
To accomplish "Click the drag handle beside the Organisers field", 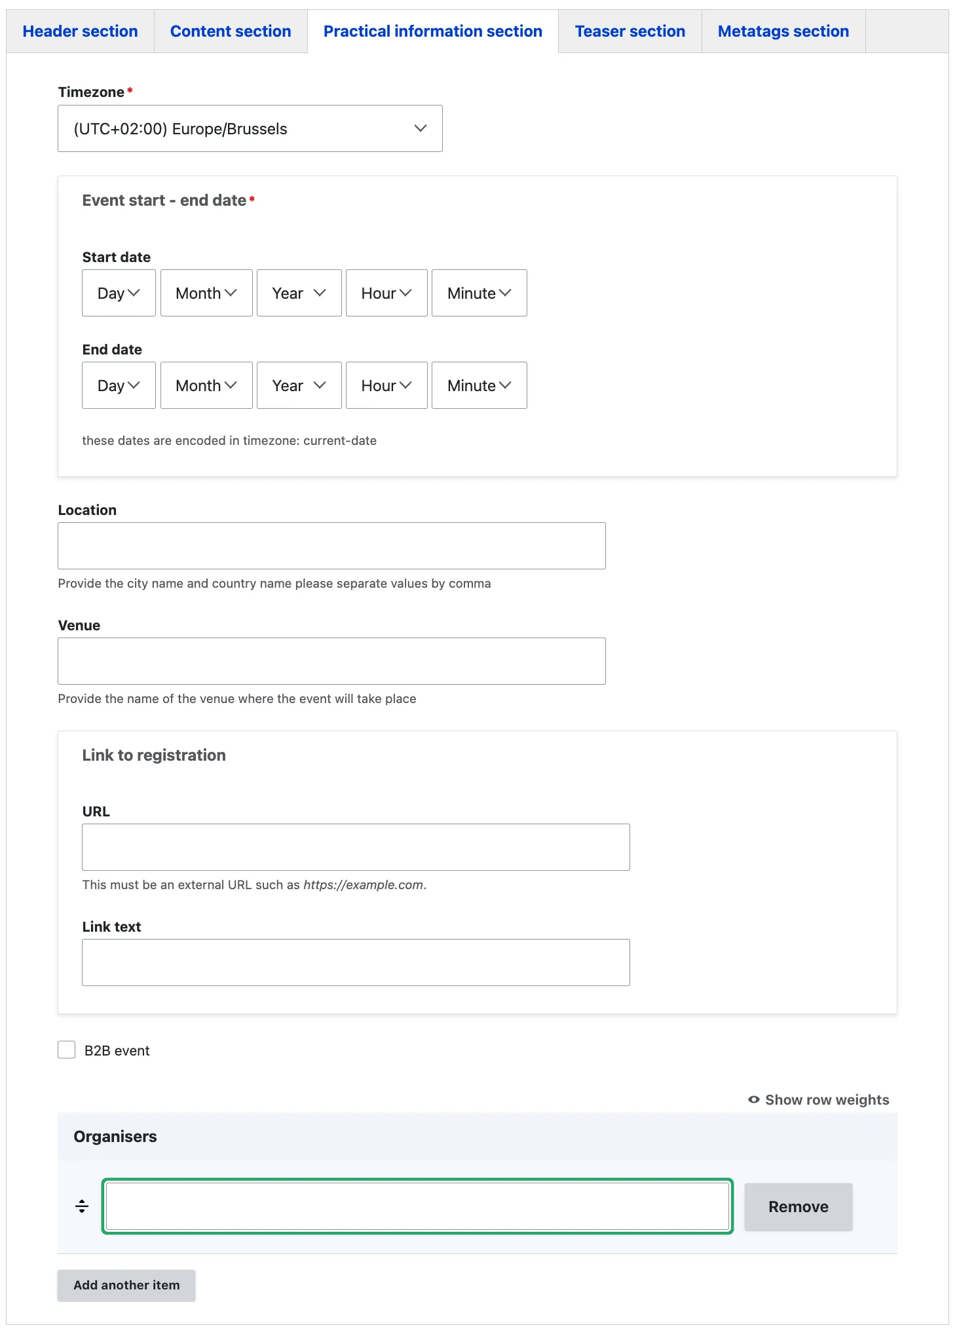I will 82,1206.
